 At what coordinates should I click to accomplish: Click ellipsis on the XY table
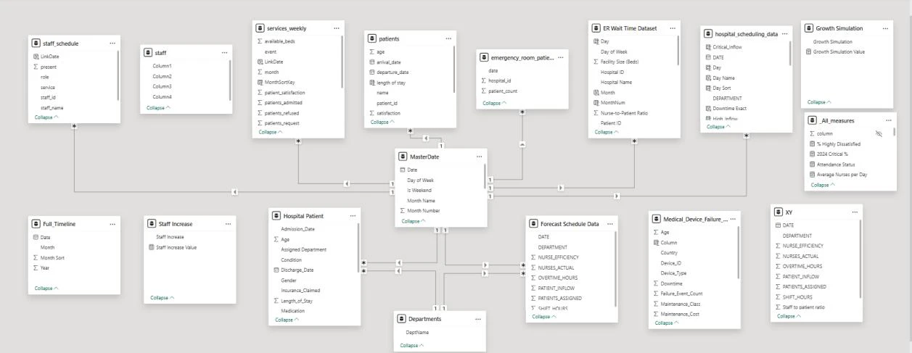pos(855,212)
